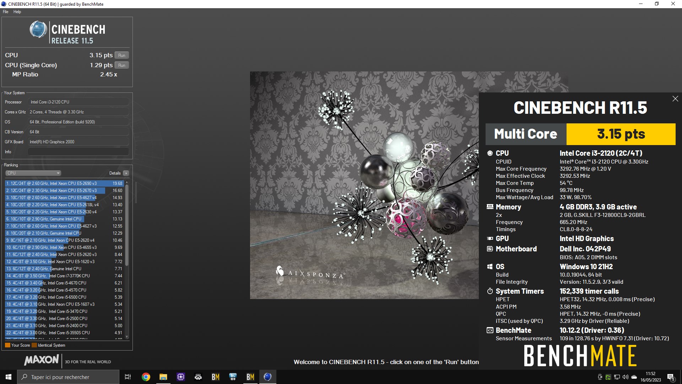Click the green tray icon

click(x=608, y=377)
